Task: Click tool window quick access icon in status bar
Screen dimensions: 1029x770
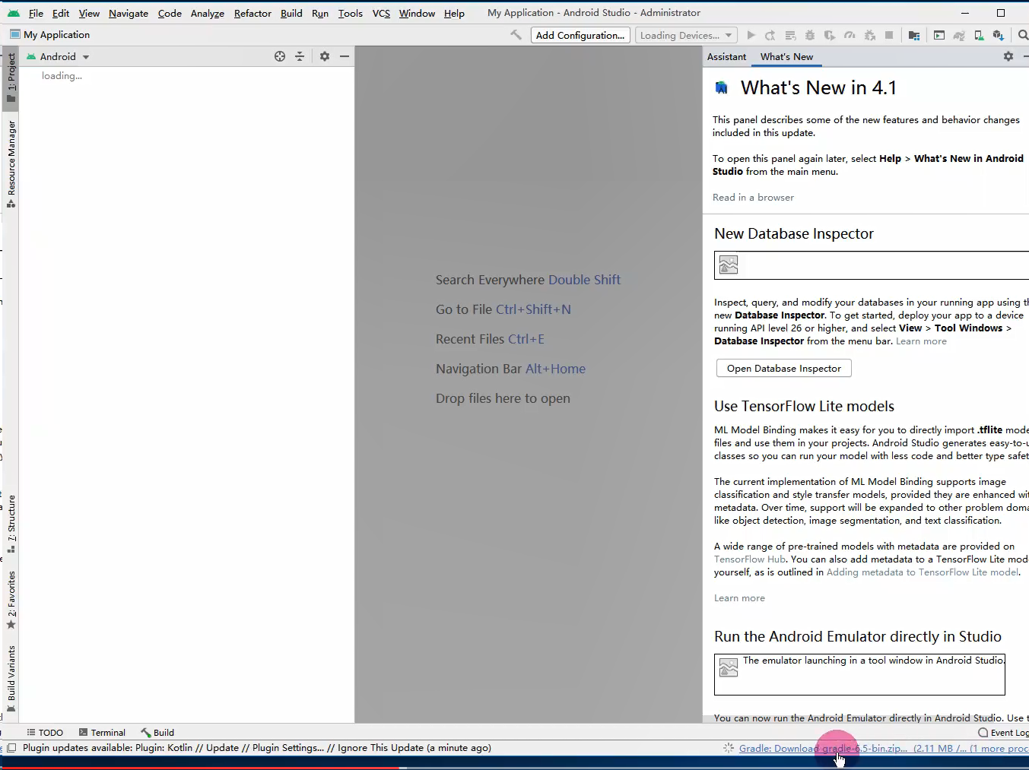Action: tap(11, 748)
